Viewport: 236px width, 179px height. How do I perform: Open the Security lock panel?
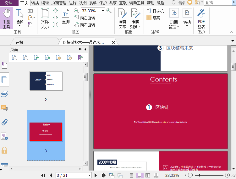(4, 150)
